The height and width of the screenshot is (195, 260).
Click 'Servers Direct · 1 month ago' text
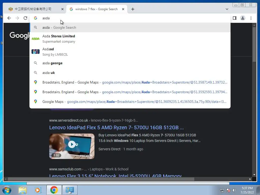pyautogui.click(x=121, y=149)
